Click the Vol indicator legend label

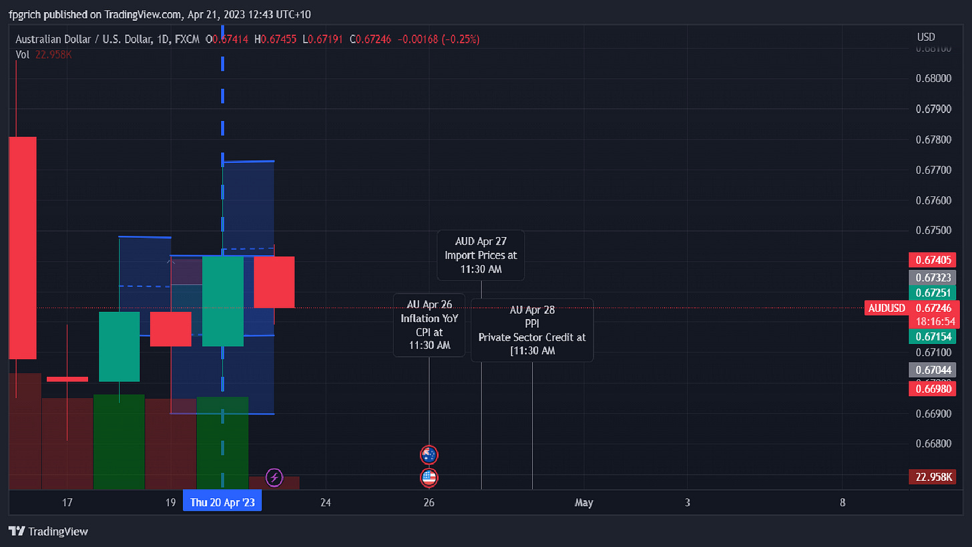(x=23, y=55)
